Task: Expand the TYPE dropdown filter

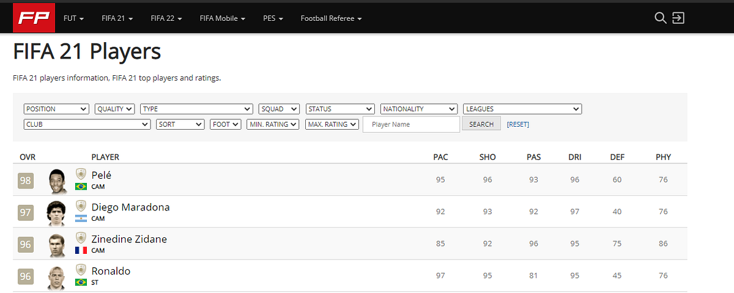Action: 196,109
